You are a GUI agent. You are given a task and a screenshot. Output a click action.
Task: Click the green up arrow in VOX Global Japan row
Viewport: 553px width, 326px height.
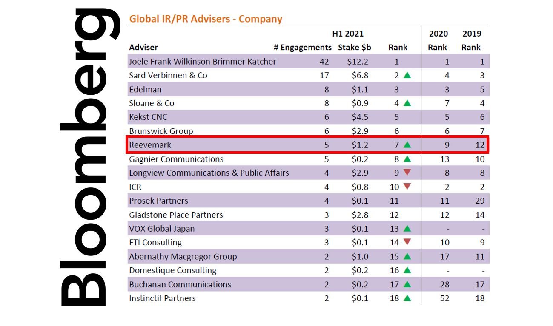pos(407,228)
